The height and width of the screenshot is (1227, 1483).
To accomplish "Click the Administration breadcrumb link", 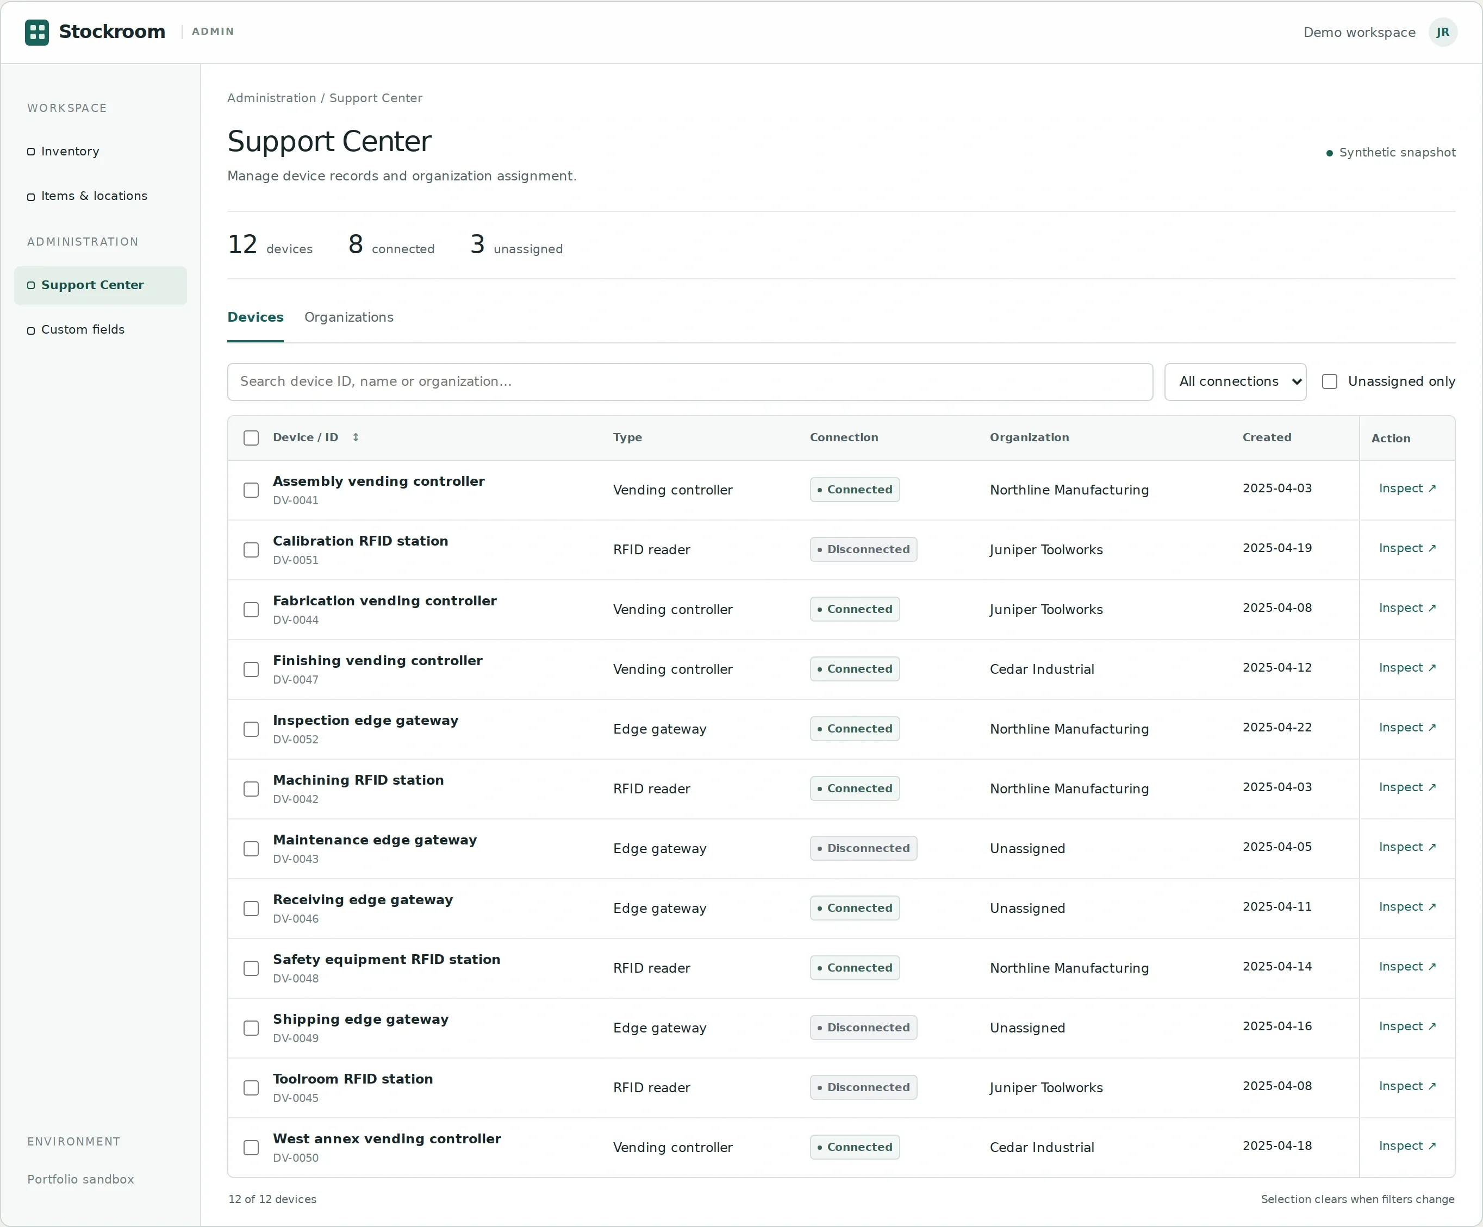I will pos(271,98).
